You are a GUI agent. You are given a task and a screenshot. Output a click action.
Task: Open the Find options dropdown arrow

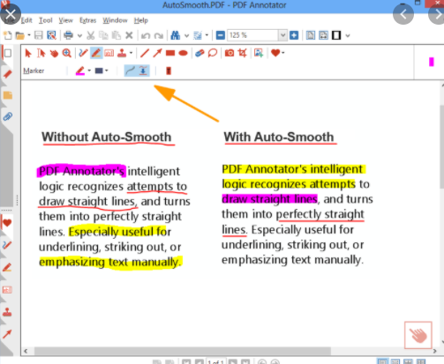(187, 35)
